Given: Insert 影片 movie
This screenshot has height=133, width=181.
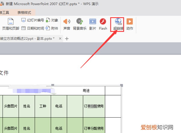Looking at the screenshot, I should (93, 24).
